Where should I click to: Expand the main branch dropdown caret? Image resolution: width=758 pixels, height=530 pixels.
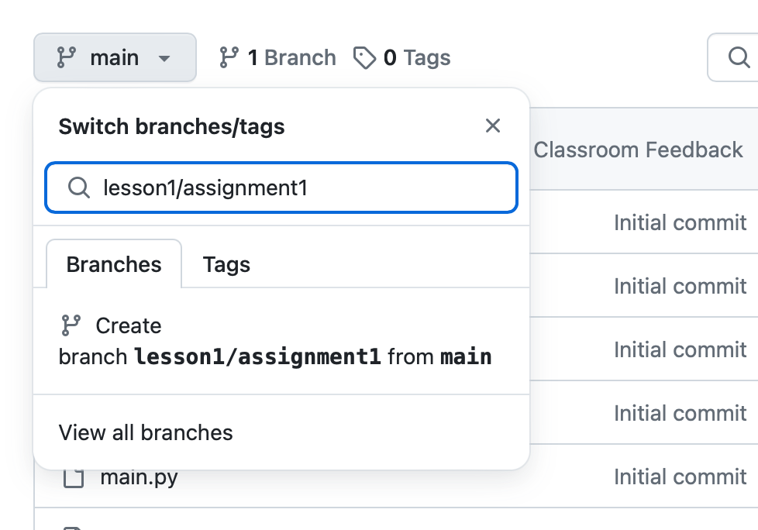(164, 58)
